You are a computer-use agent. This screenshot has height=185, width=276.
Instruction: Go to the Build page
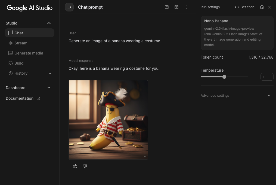pyautogui.click(x=19, y=63)
